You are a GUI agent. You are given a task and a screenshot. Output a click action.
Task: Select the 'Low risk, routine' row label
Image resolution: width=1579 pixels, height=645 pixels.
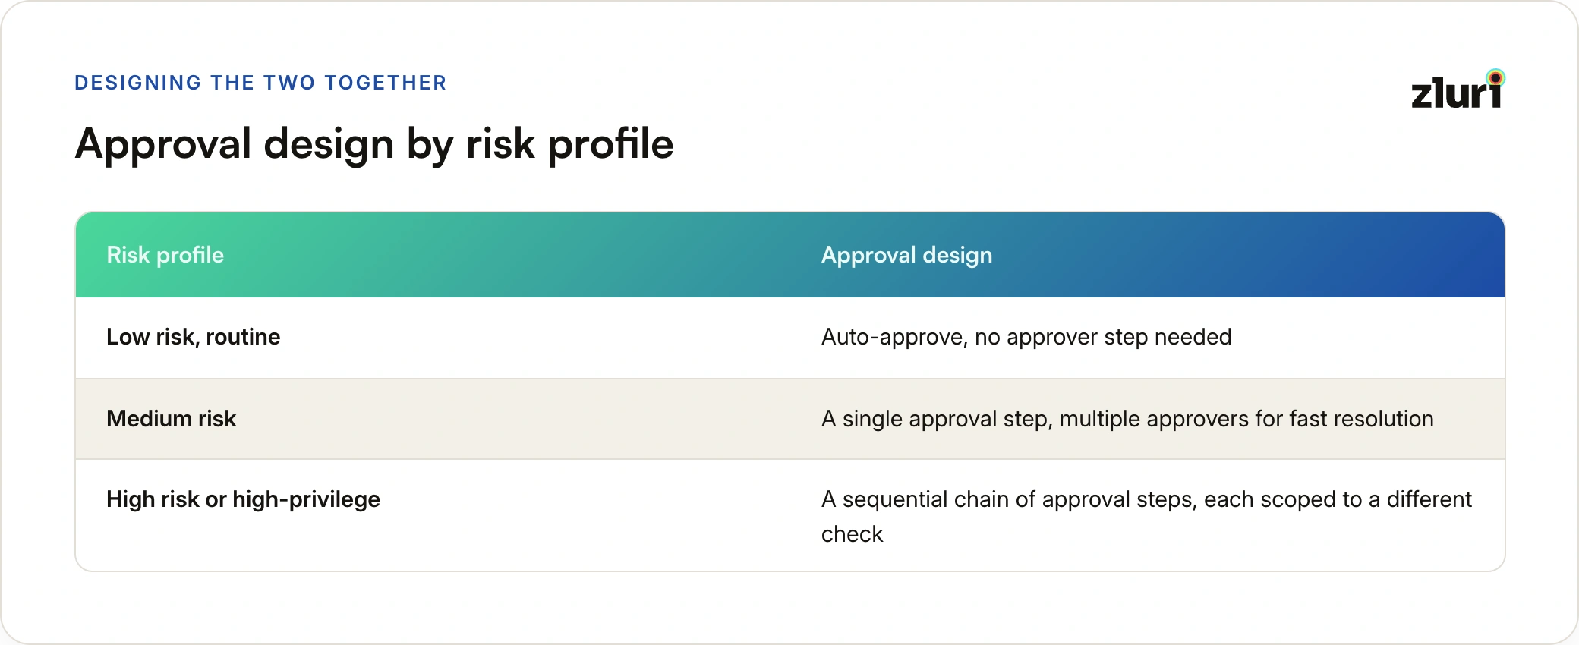tap(193, 337)
